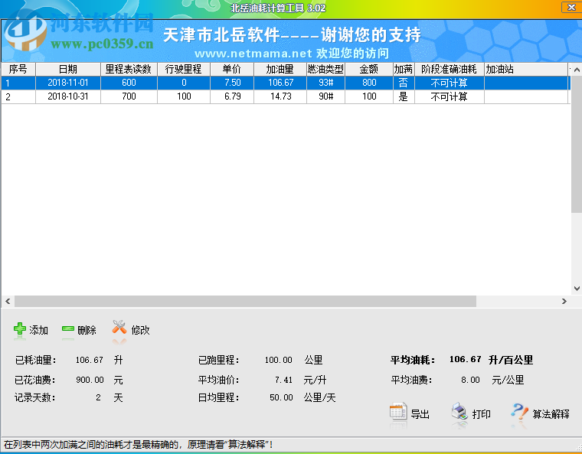Click 平均油耗 value 106.67

point(465,359)
